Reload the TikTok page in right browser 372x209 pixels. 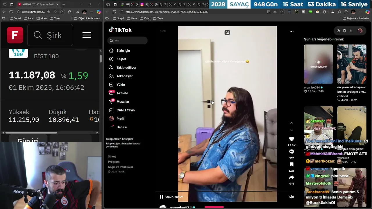114,12
